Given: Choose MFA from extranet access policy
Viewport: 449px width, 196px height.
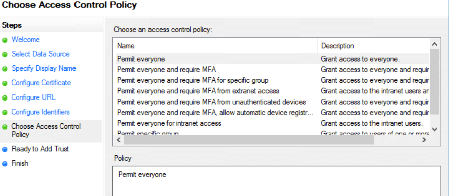Looking at the screenshot, I should tap(215, 91).
